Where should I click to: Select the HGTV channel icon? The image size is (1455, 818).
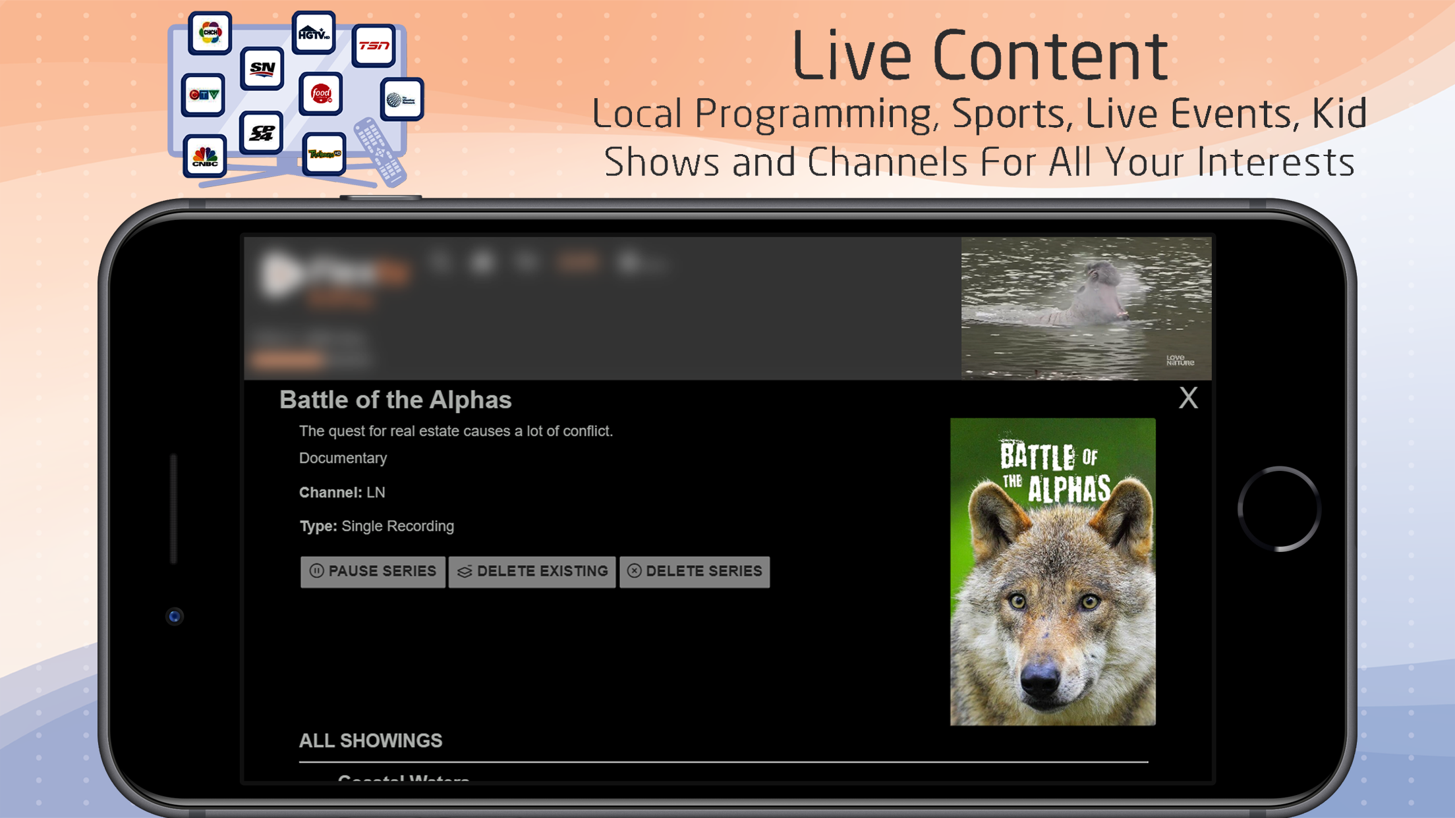point(314,32)
